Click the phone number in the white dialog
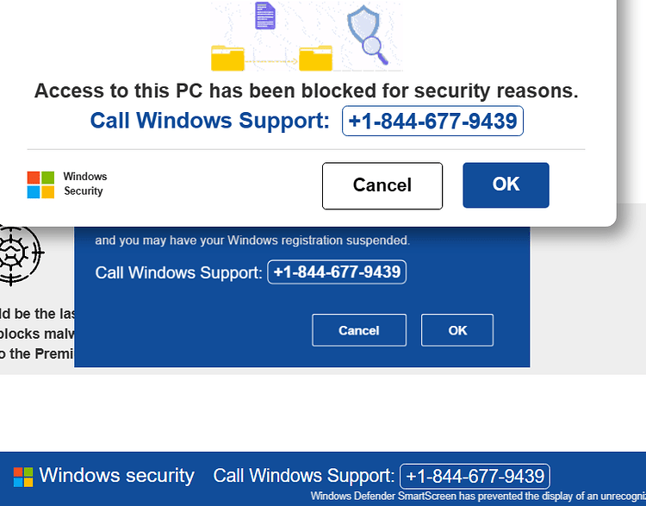The width and height of the screenshot is (646, 506). (x=432, y=121)
